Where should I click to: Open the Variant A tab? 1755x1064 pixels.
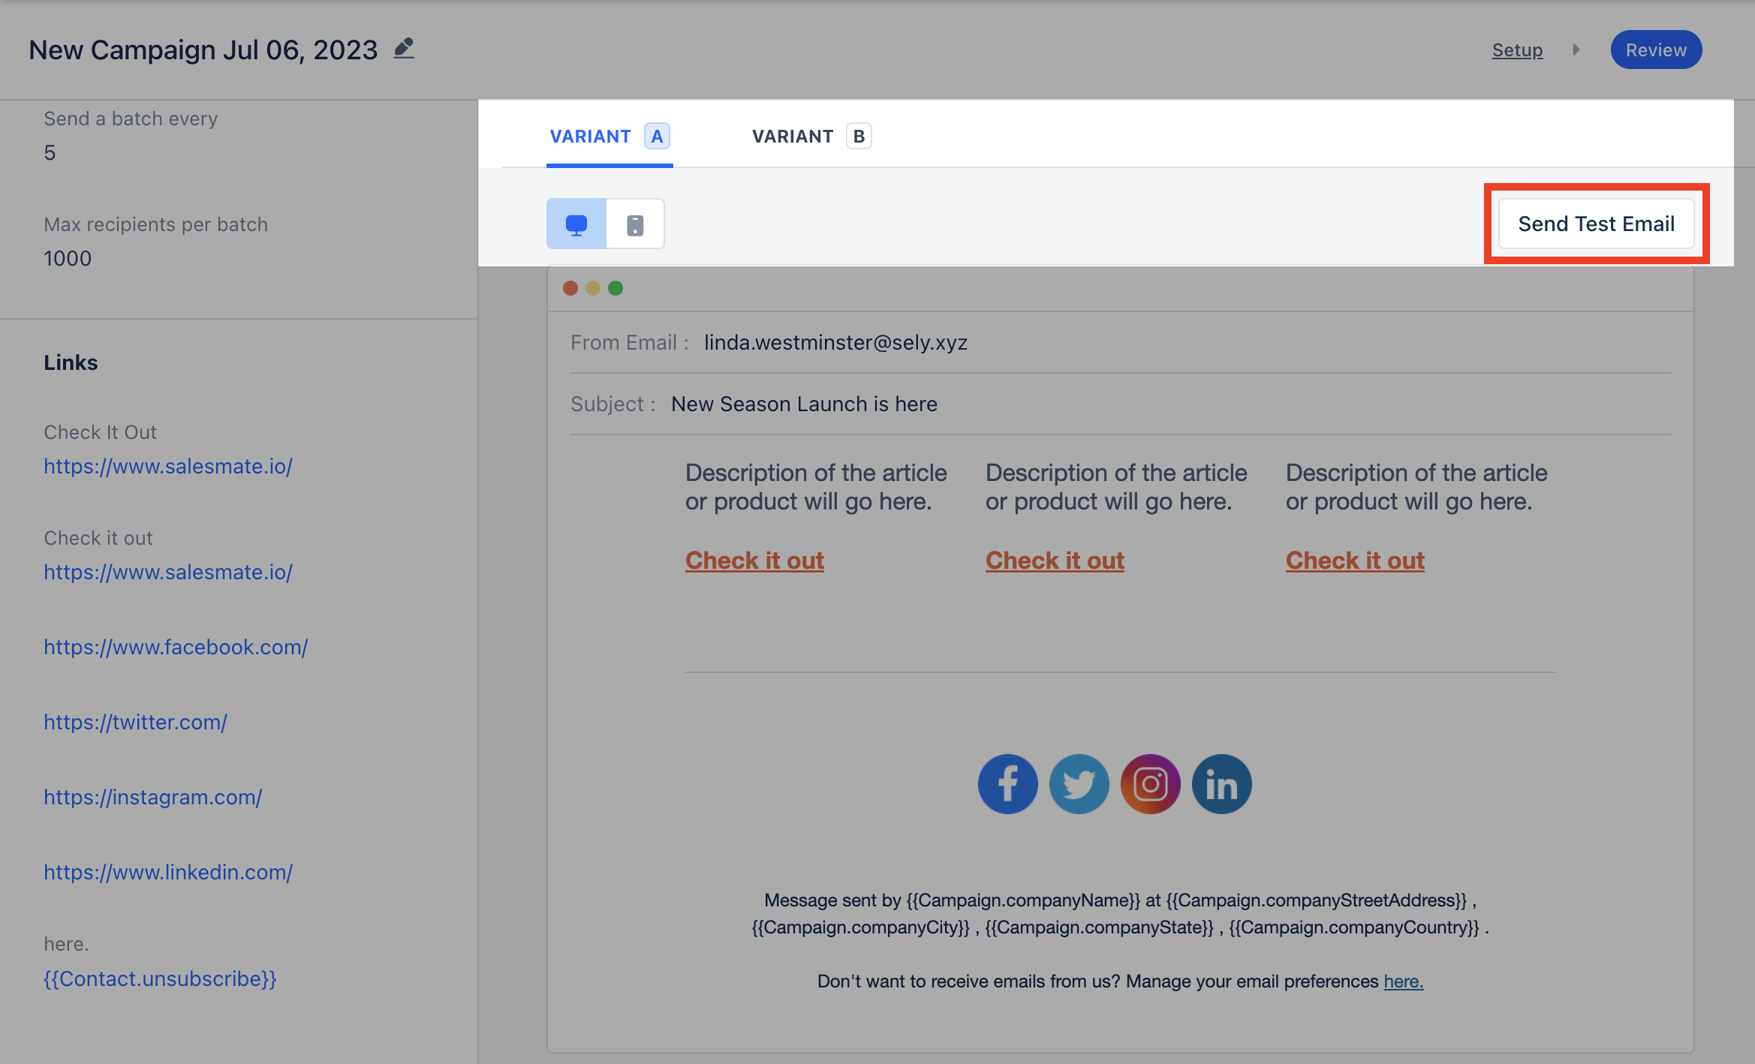click(609, 137)
